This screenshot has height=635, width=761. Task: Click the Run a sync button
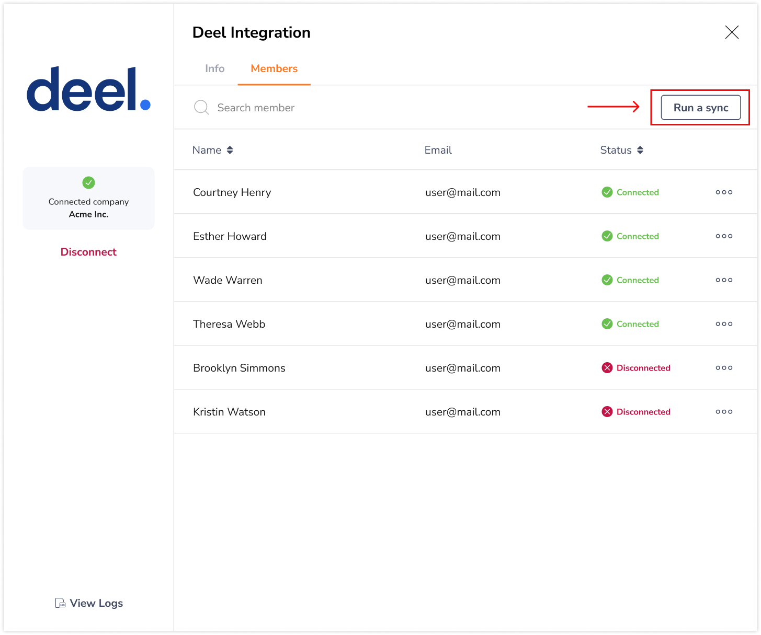pyautogui.click(x=700, y=107)
